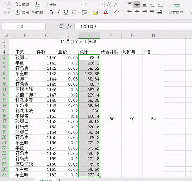Screen dimensions: 192x181
Task: Select row 27 header
Action: point(4,174)
